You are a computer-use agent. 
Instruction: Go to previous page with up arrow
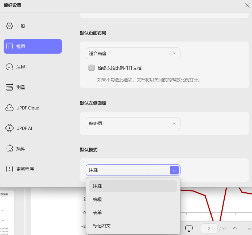[235, 228]
